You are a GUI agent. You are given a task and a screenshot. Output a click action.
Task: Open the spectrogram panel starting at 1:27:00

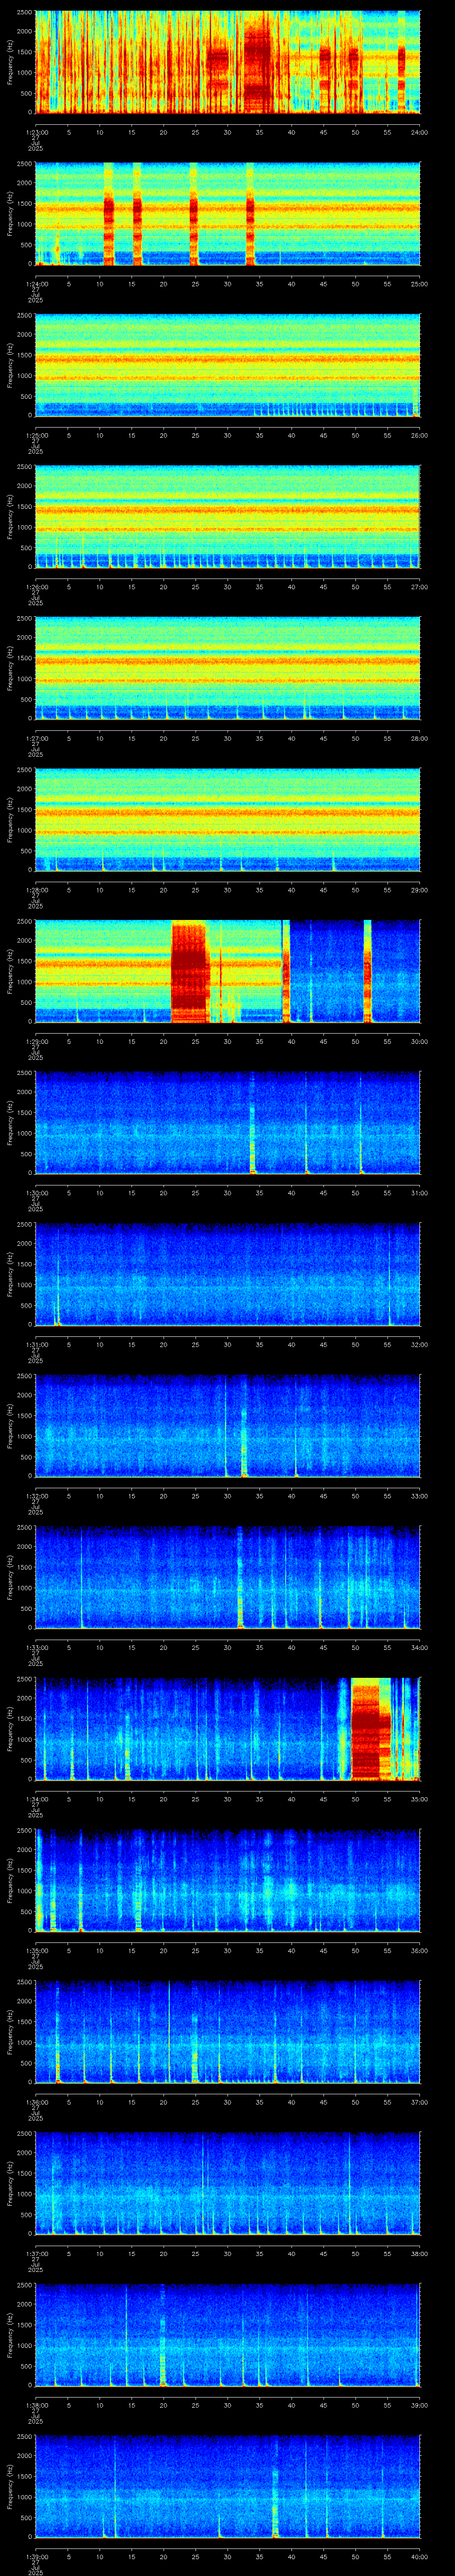tap(227, 668)
